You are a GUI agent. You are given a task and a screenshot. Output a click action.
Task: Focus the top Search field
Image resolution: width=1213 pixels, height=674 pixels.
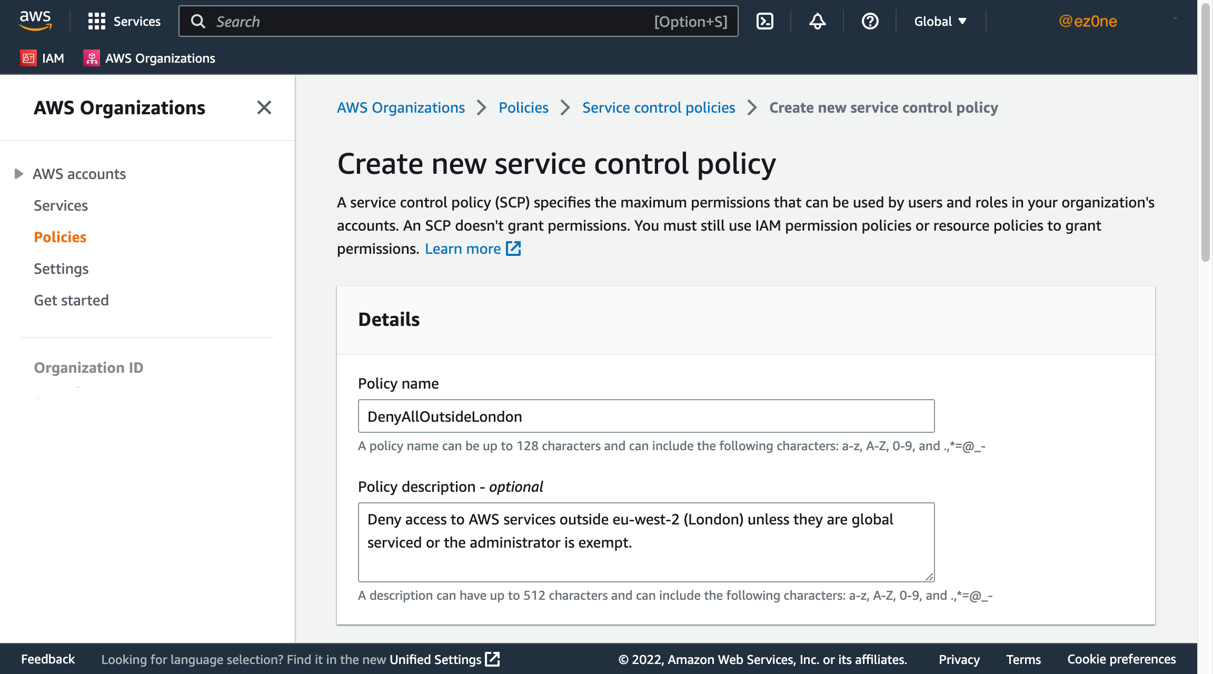[x=458, y=21]
